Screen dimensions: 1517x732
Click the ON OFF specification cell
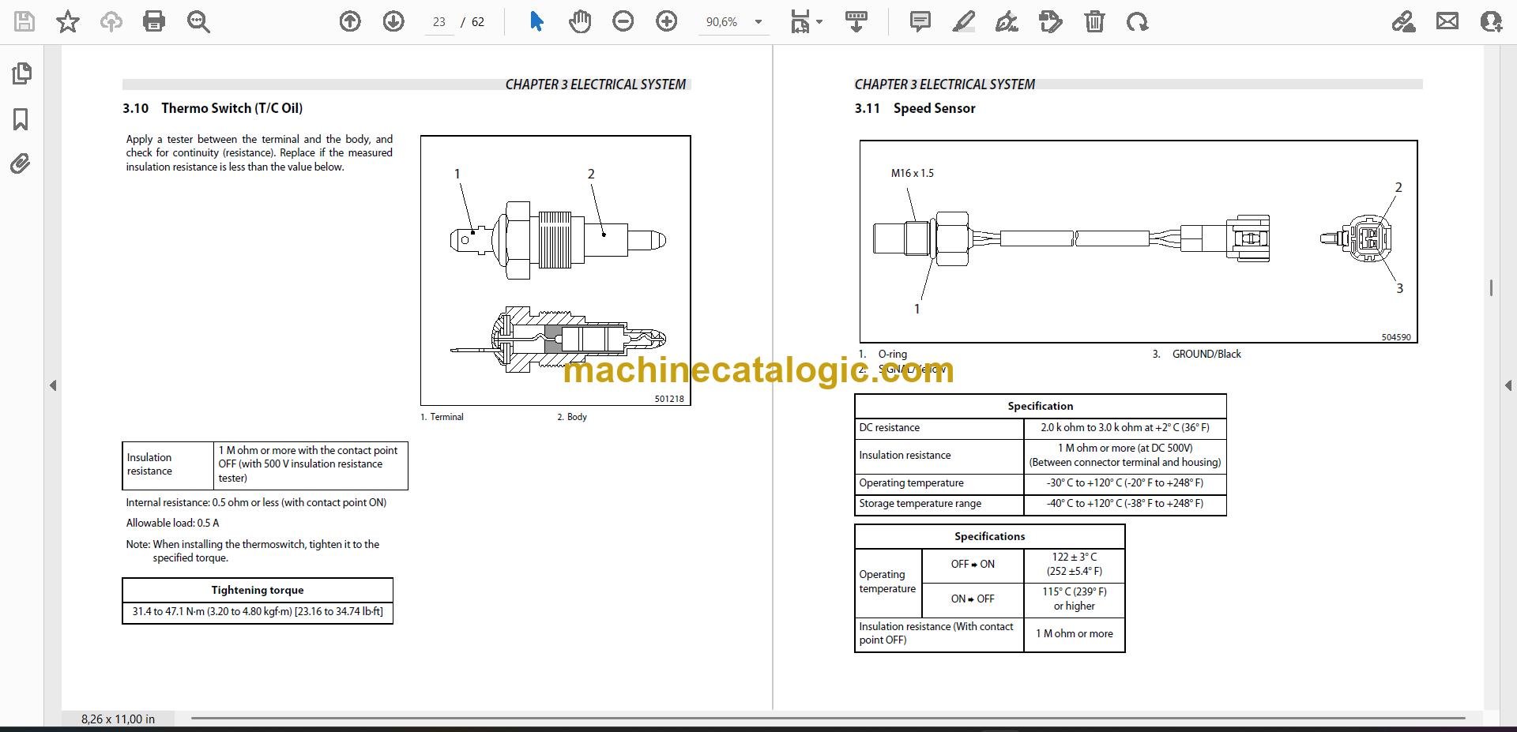pos(973,599)
